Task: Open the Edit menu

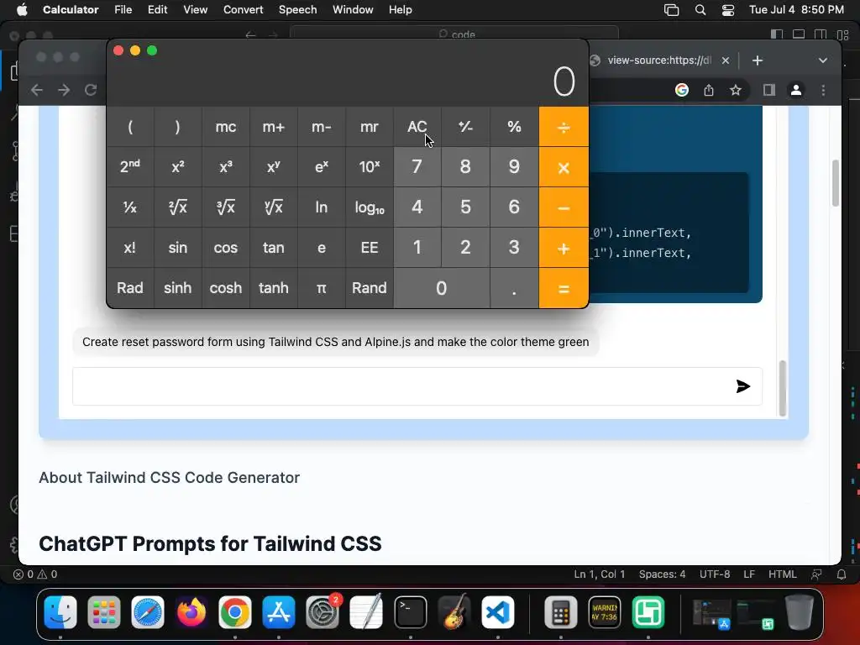Action: tap(157, 9)
